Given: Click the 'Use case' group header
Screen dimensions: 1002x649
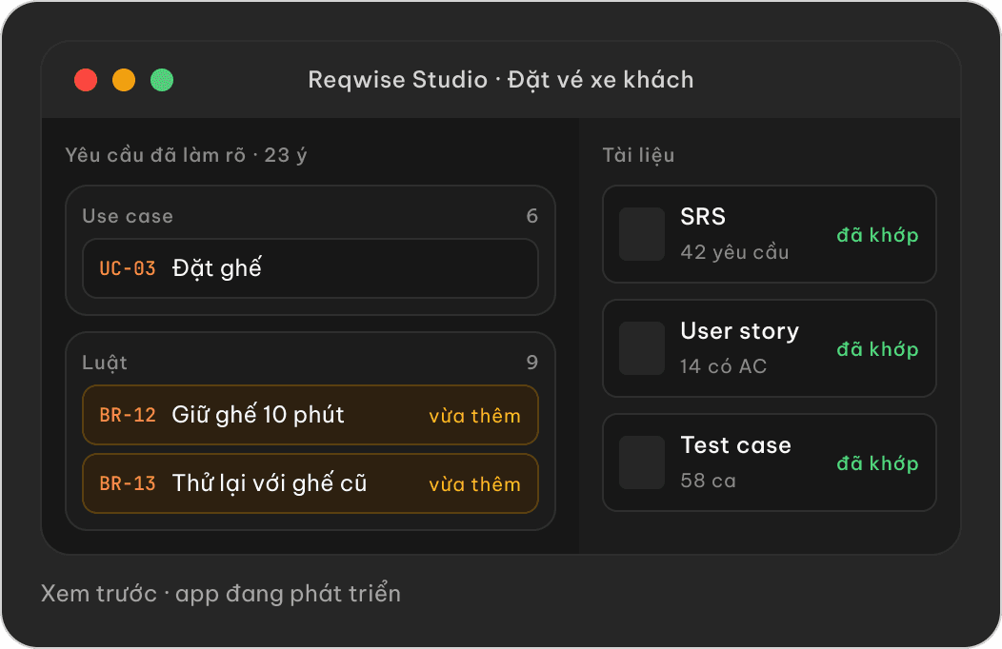Looking at the screenshot, I should (128, 216).
